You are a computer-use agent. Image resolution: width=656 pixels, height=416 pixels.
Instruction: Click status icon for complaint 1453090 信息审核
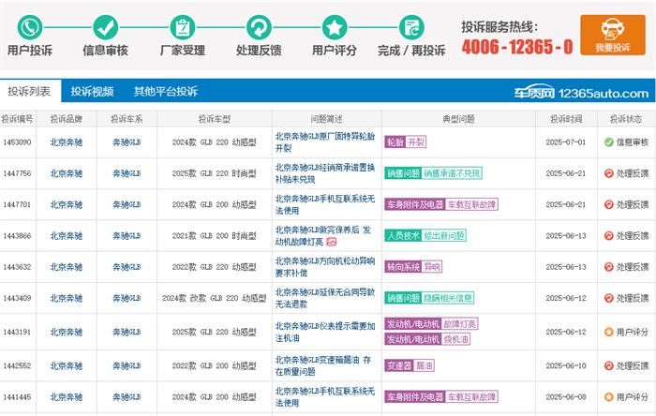click(x=609, y=142)
